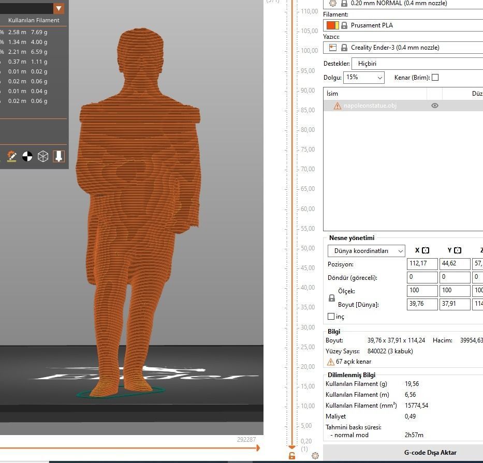The height and width of the screenshot is (463, 483).
Task: Click the 0,49 Maliyet value
Action: (x=411, y=416)
